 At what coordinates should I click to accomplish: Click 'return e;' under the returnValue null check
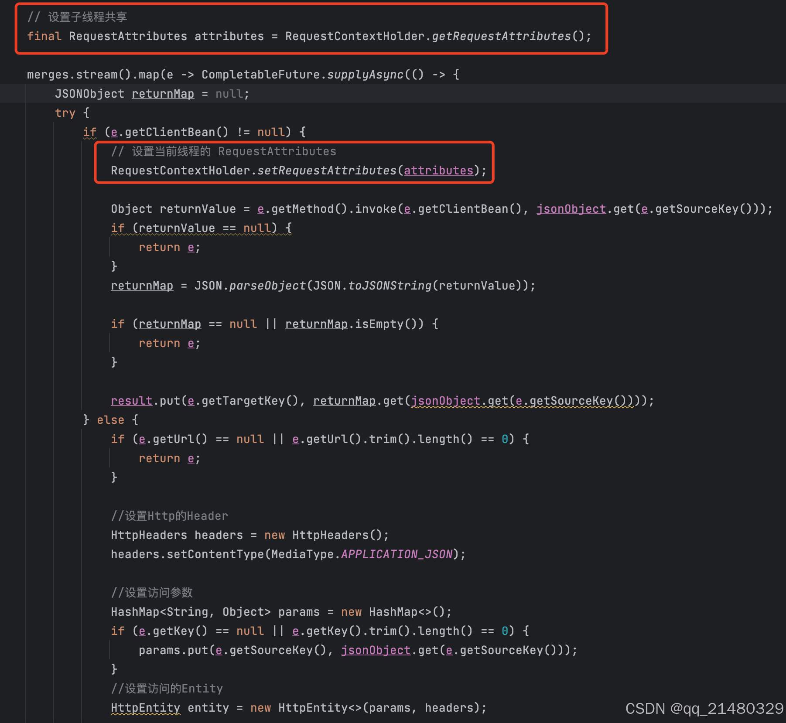[169, 247]
